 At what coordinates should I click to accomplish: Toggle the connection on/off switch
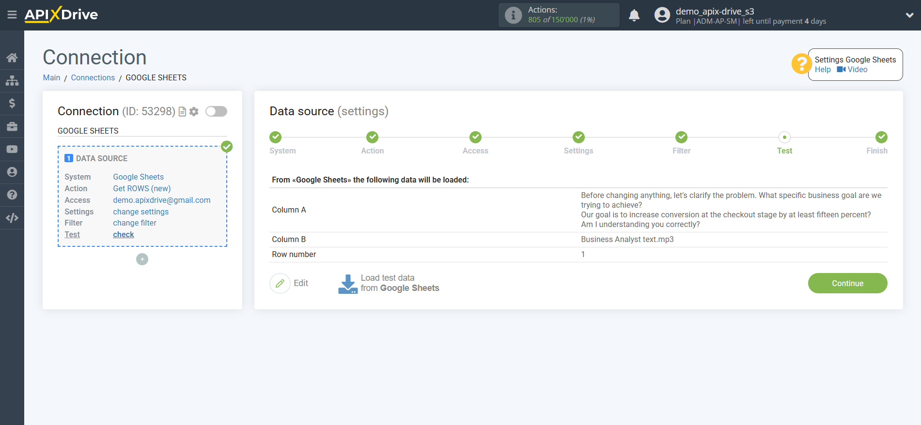click(x=216, y=111)
